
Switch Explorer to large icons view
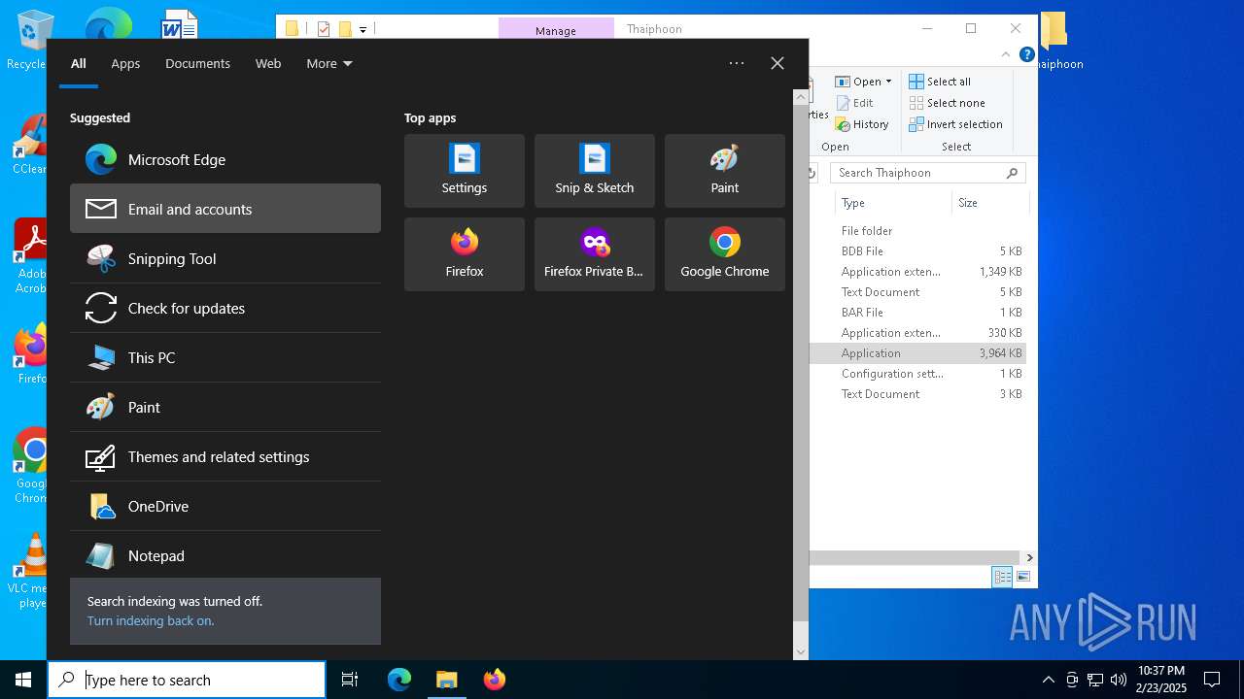tap(1023, 577)
